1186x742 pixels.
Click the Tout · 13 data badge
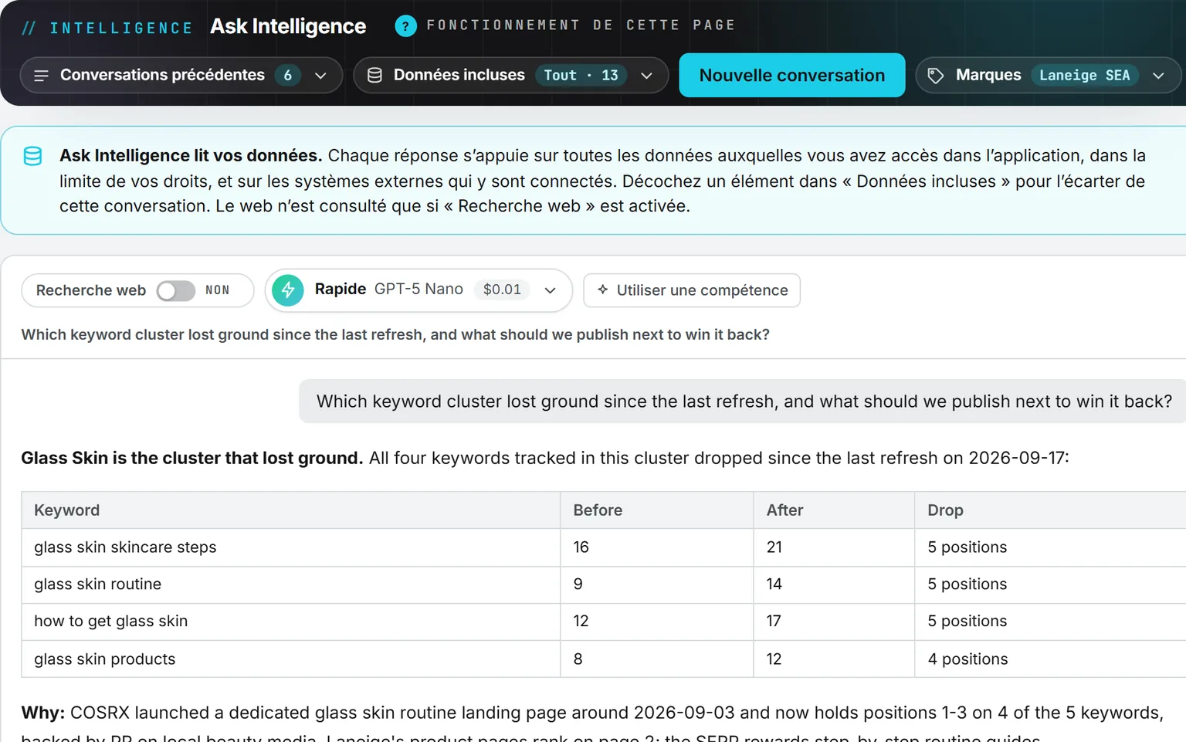pyautogui.click(x=581, y=76)
